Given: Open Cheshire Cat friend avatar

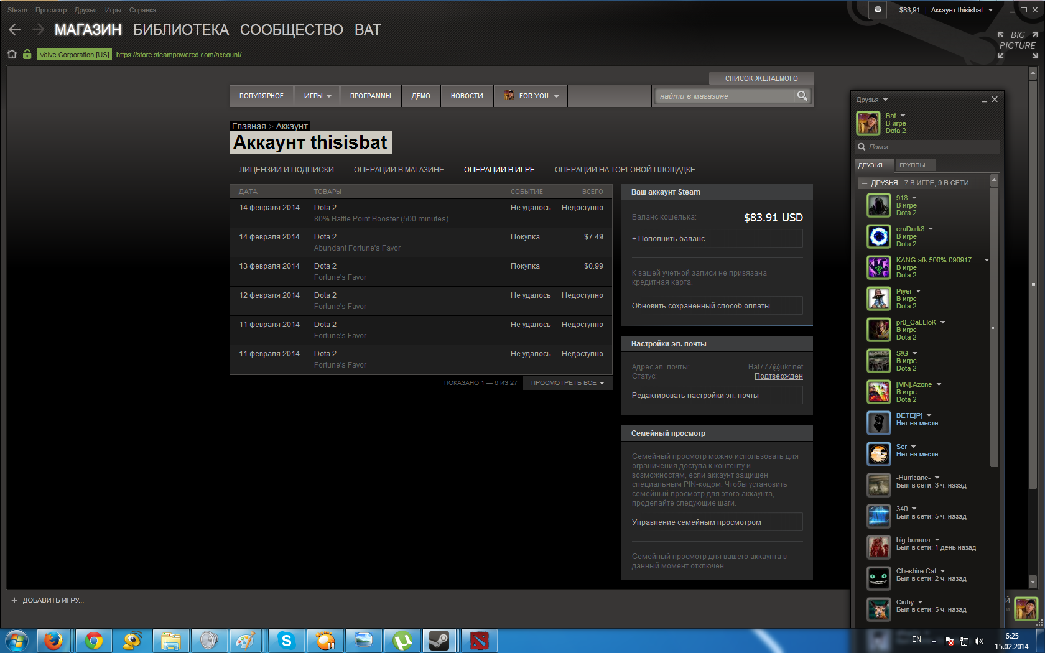Looking at the screenshot, I should [879, 578].
